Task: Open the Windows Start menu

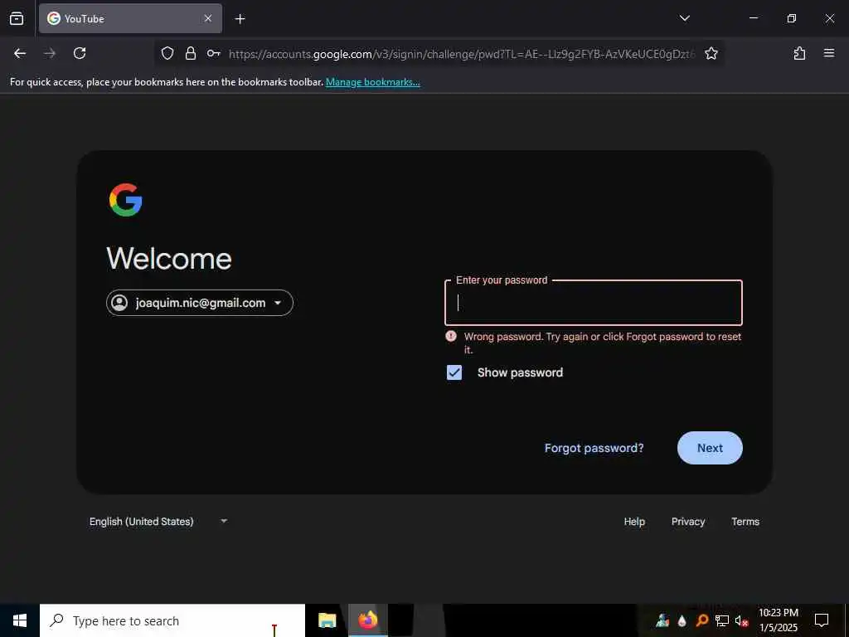Action: pyautogui.click(x=20, y=620)
